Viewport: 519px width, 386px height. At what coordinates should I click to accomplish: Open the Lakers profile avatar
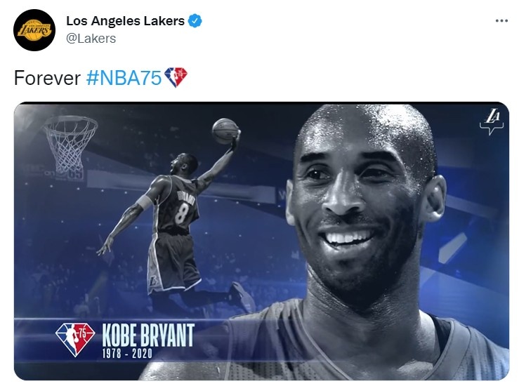point(34,30)
